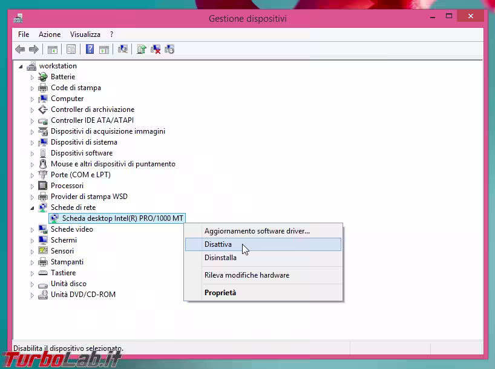Open the ? help menu
The image size is (495, 369).
tap(111, 34)
